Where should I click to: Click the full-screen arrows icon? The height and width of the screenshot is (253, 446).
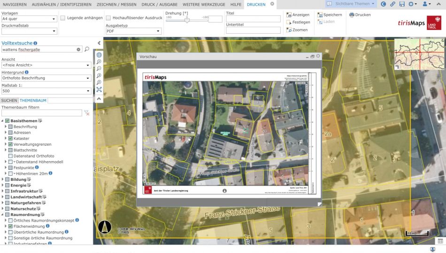99,89
